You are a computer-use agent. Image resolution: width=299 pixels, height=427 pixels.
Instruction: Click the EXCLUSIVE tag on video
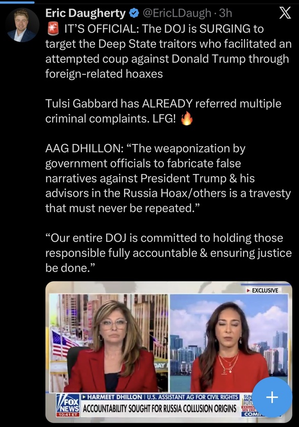tap(262, 290)
